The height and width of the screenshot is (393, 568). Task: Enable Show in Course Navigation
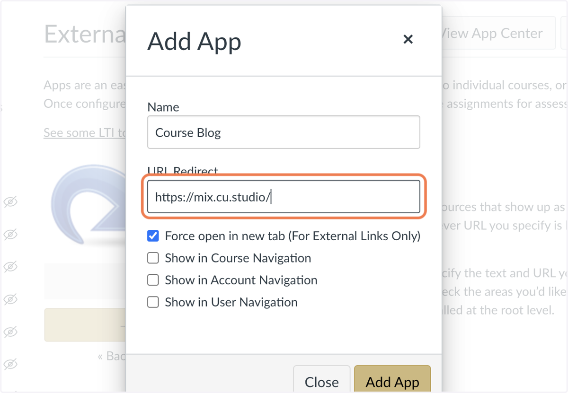153,258
